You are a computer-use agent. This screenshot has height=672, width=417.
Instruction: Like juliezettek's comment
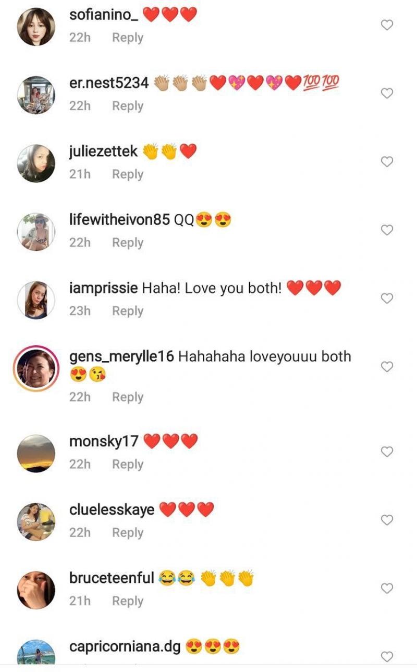click(387, 162)
